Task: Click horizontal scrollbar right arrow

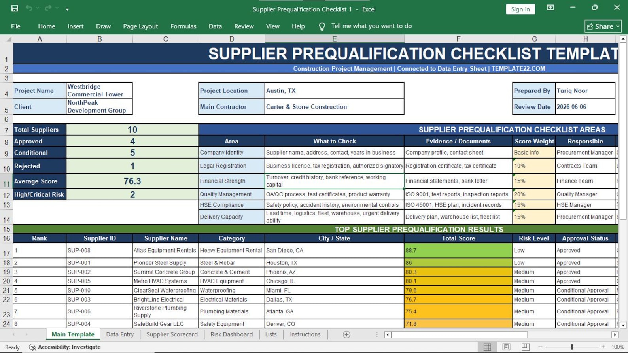Action: click(x=615, y=335)
